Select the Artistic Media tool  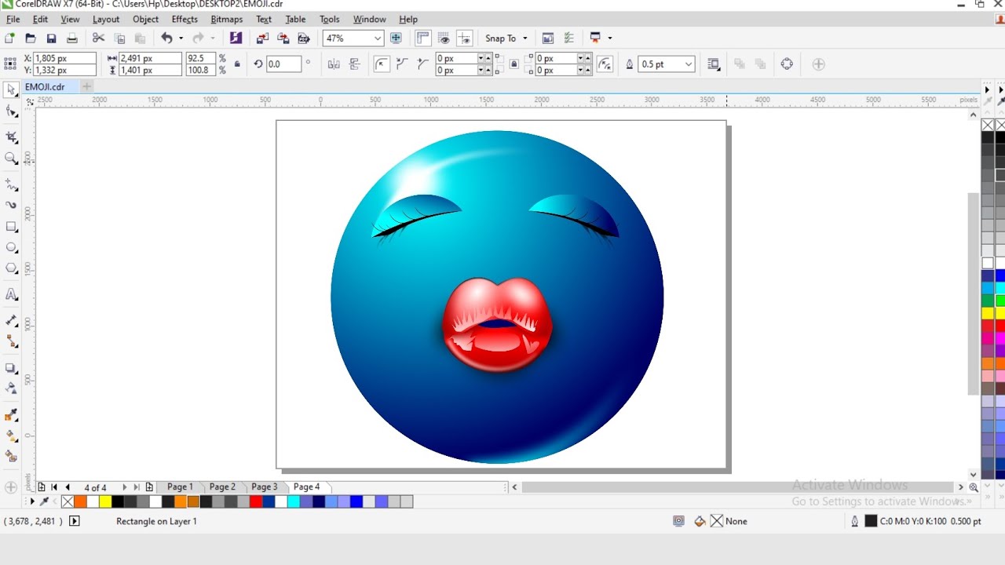[11, 206]
